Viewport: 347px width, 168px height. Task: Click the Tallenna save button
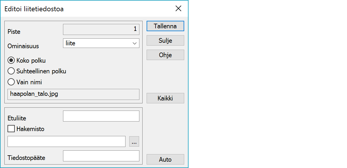(x=165, y=26)
